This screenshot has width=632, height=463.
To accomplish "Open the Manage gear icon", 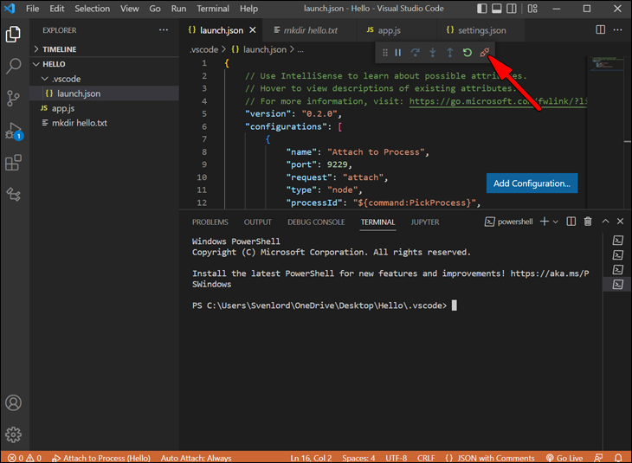I will click(14, 434).
